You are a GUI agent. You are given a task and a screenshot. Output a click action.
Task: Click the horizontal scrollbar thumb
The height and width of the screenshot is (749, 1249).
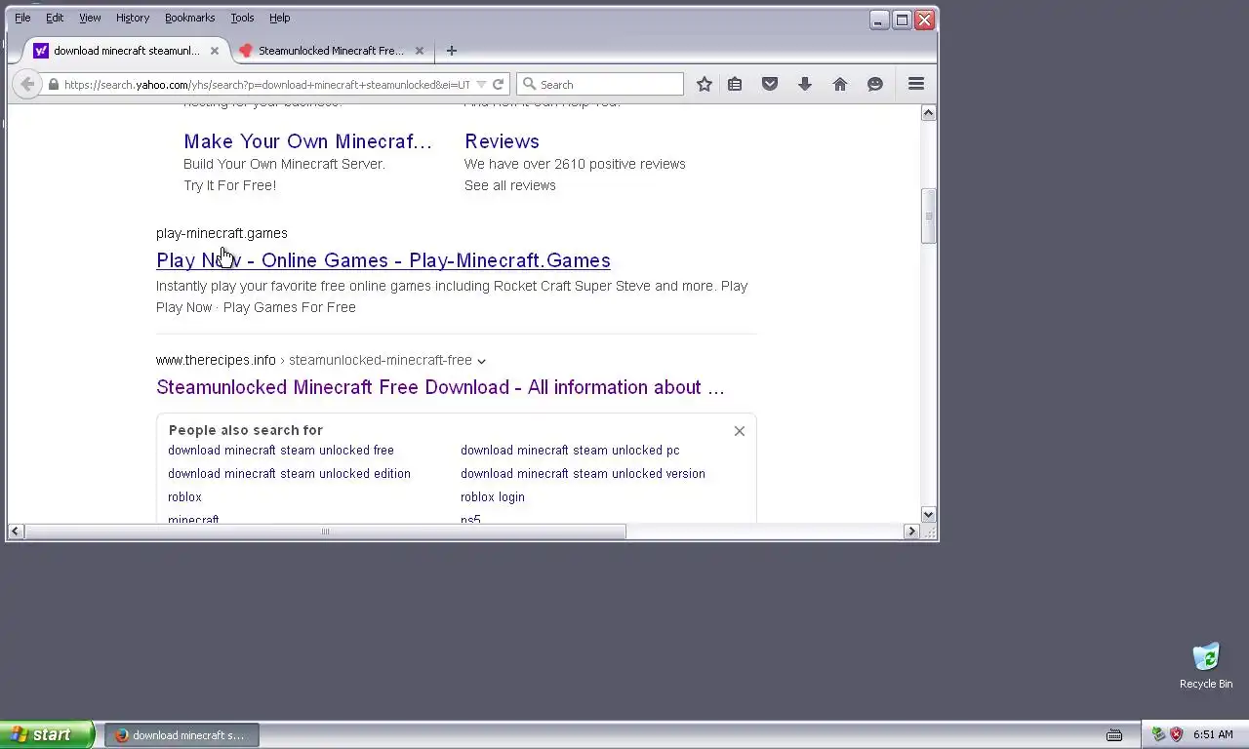[325, 532]
